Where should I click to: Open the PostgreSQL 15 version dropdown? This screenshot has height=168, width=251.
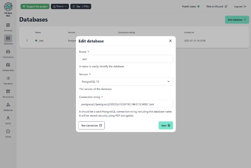coord(126,81)
